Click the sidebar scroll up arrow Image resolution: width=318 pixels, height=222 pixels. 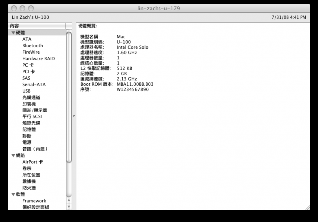(x=69, y=200)
